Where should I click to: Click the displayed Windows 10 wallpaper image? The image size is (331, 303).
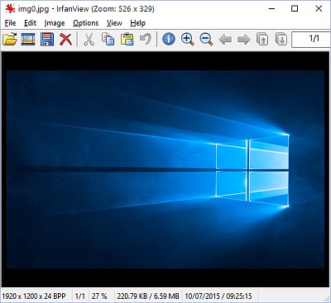(165, 169)
